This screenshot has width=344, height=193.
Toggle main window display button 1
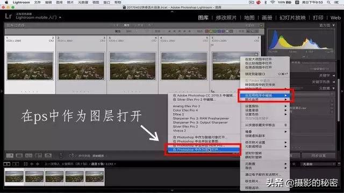point(7,164)
